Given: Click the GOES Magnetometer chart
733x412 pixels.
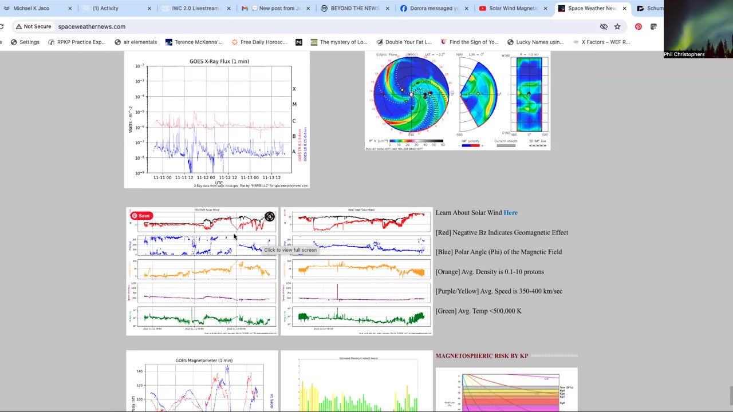Looking at the screenshot, I should [202, 381].
